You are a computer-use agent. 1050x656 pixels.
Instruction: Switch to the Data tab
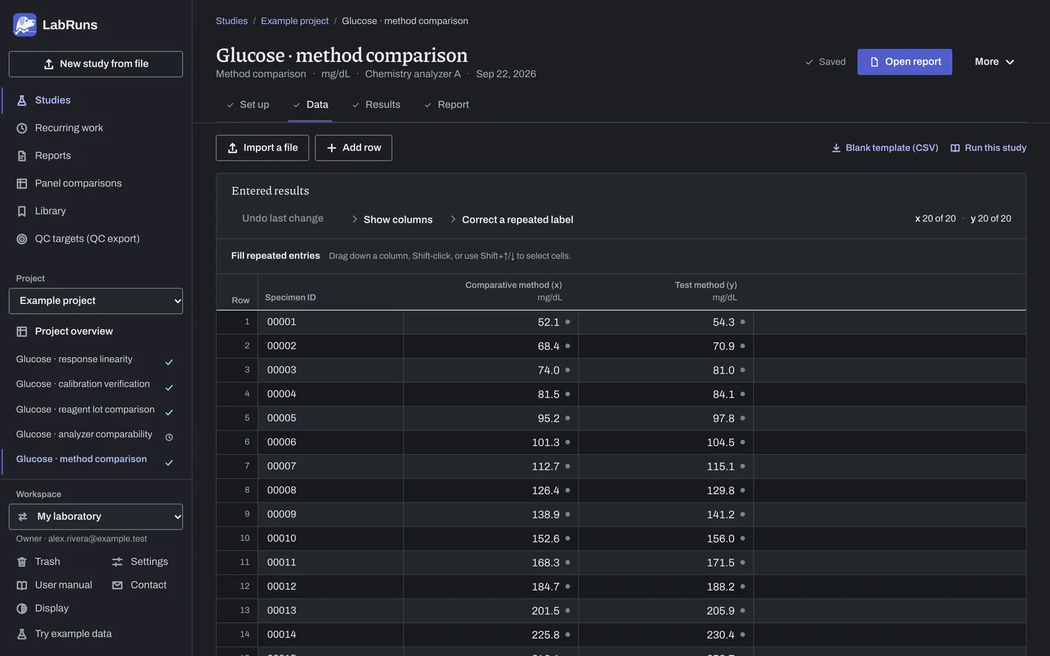(310, 105)
